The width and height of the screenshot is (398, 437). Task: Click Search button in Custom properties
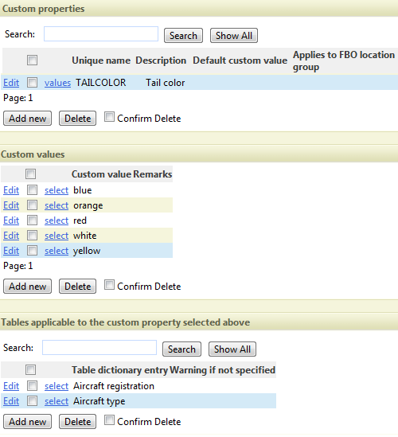[183, 35]
